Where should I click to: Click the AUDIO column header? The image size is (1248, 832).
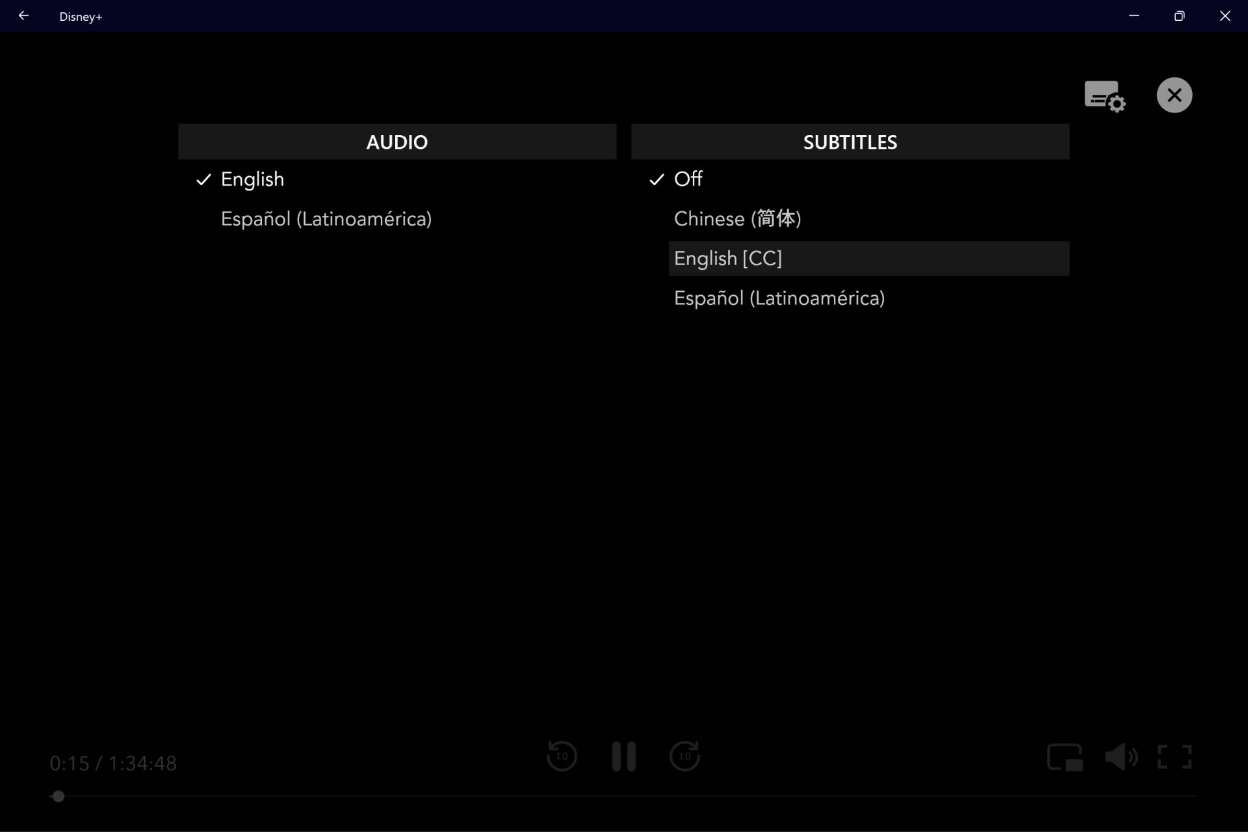tap(396, 142)
